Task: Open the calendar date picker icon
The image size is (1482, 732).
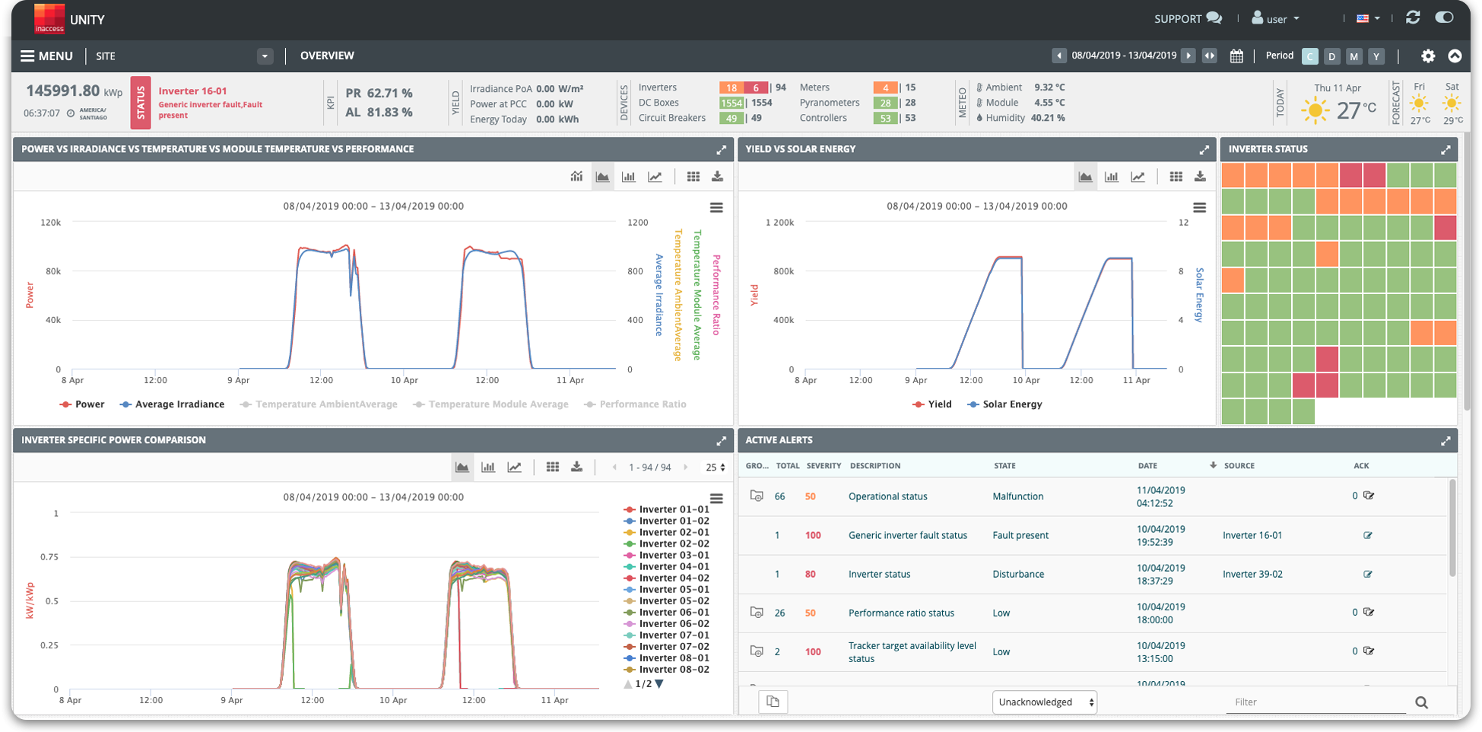Action: [x=1236, y=56]
